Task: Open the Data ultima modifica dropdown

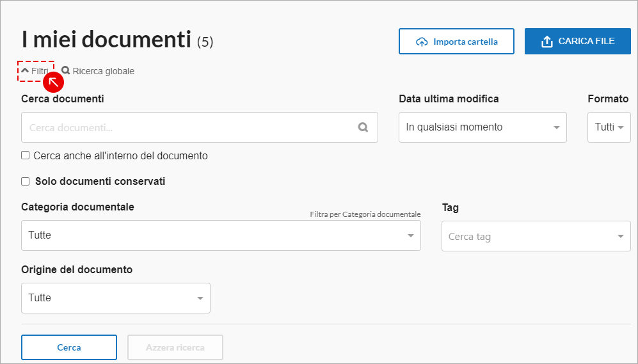Action: [482, 127]
